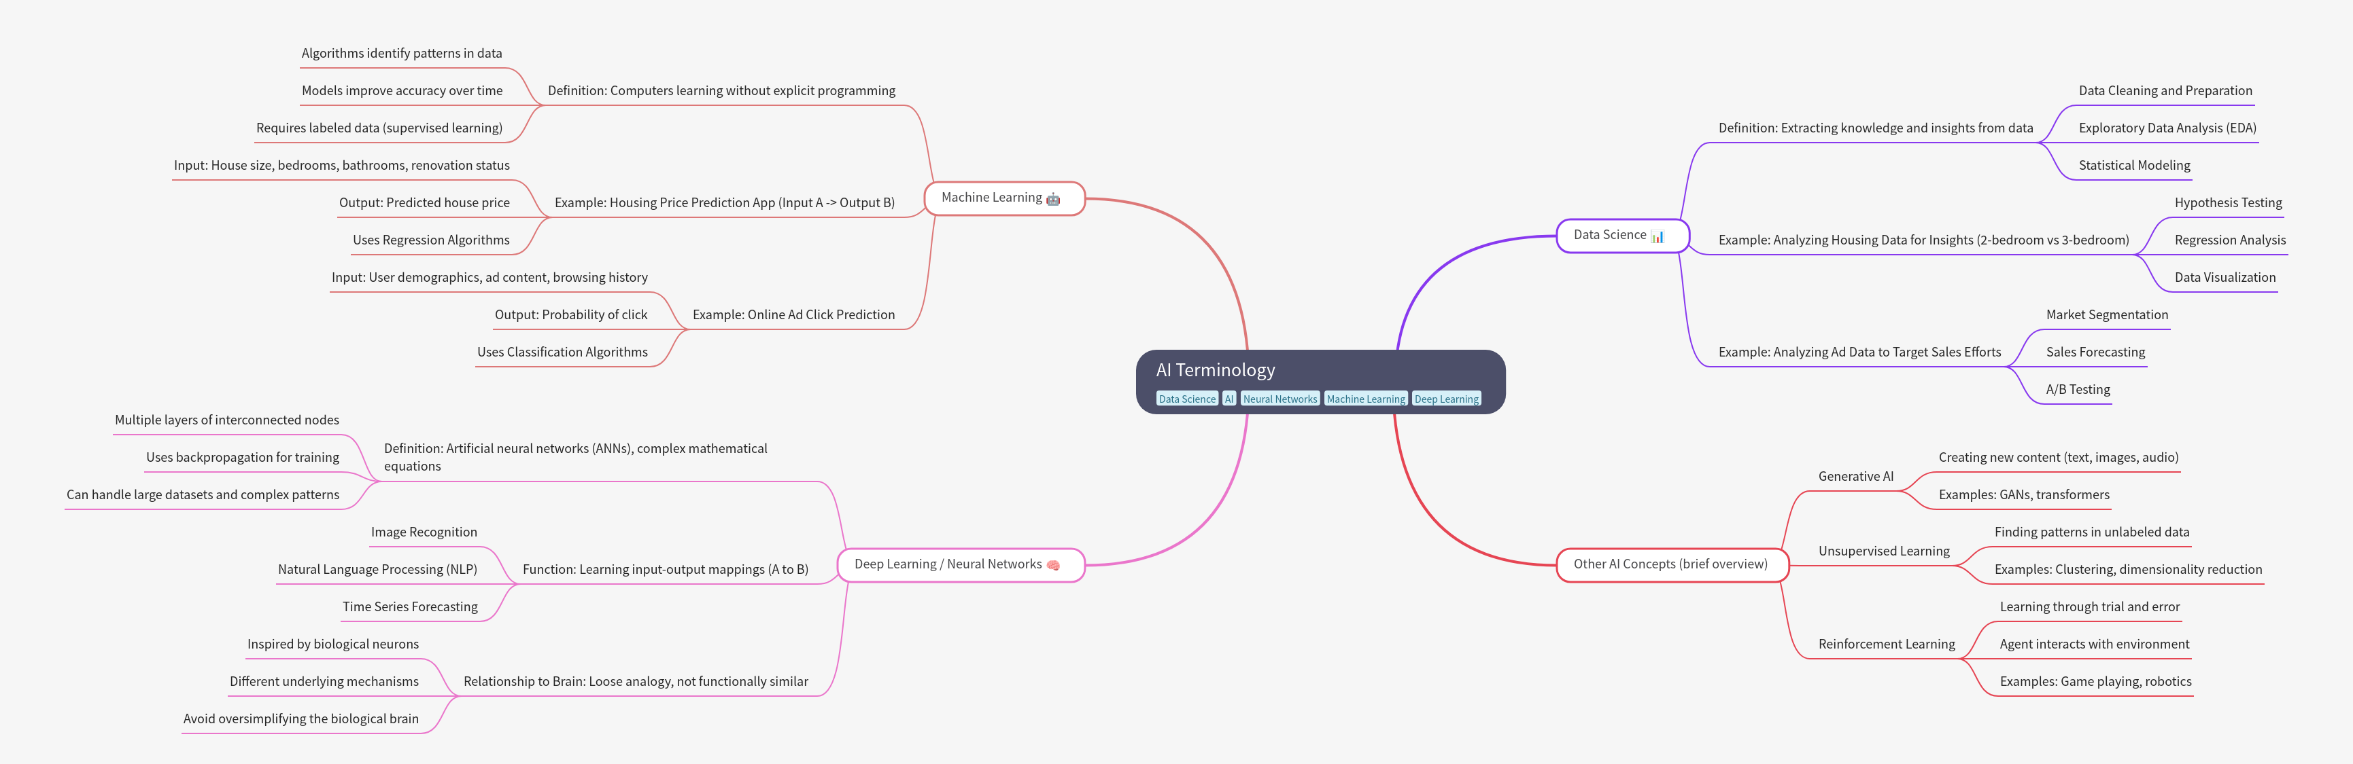Click 'A/B Testing' leaf
The width and height of the screenshot is (2353, 764).
2078,390
